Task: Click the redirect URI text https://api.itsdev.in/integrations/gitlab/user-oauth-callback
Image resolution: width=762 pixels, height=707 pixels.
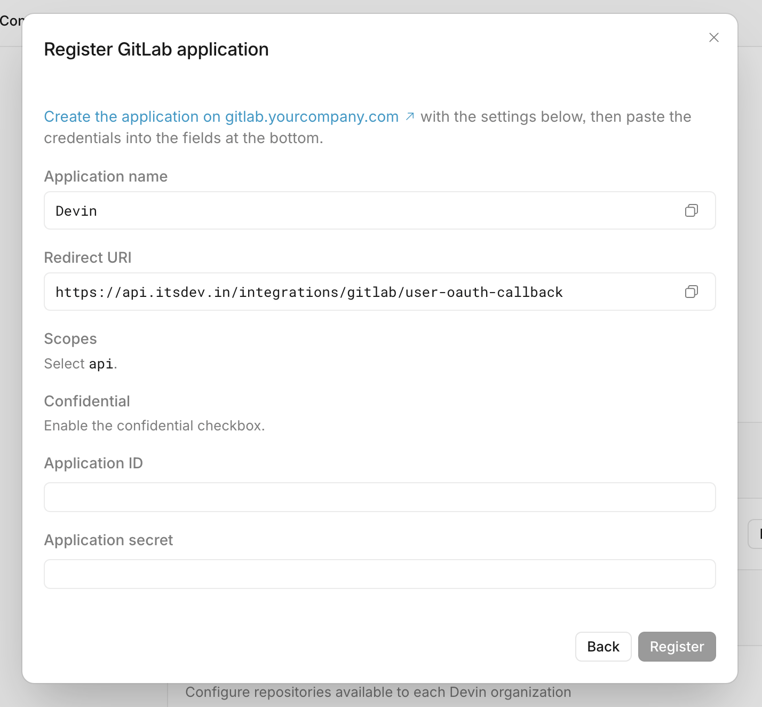Action: coord(309,292)
